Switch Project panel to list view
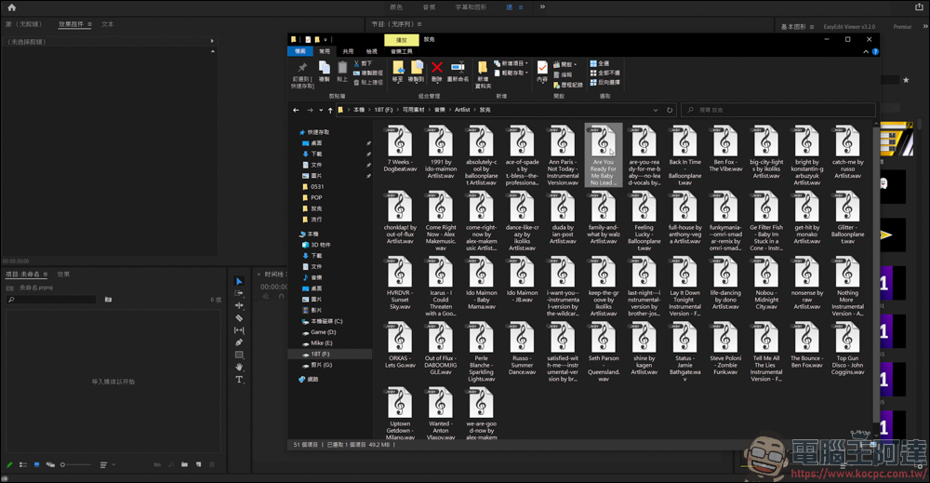This screenshot has width=930, height=483. tap(23, 464)
